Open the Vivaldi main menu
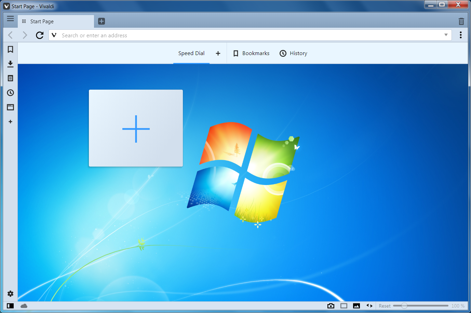 pos(10,18)
